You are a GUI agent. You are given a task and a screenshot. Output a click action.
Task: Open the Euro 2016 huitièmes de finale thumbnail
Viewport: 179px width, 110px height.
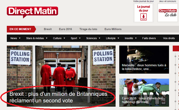144,93
